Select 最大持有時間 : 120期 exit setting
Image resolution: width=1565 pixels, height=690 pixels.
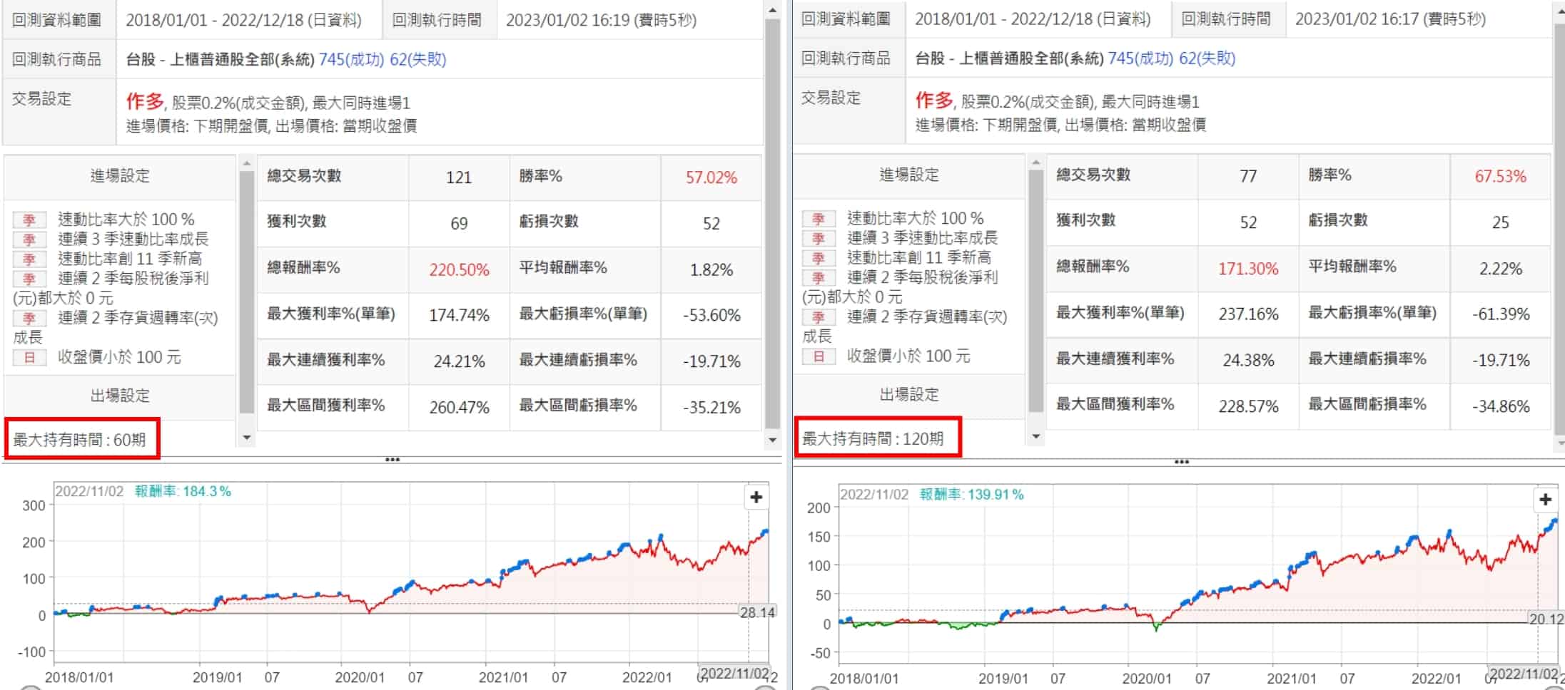click(x=873, y=438)
